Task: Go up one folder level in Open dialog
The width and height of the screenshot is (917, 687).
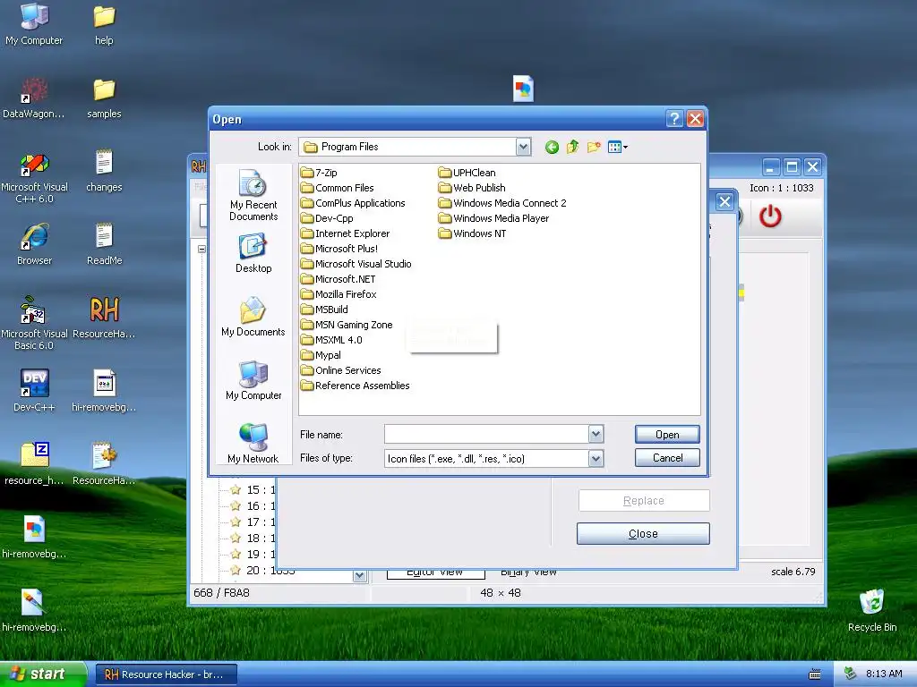Action: pos(572,147)
